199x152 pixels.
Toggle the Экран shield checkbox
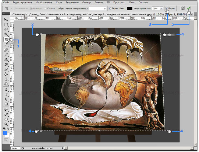[110, 8]
